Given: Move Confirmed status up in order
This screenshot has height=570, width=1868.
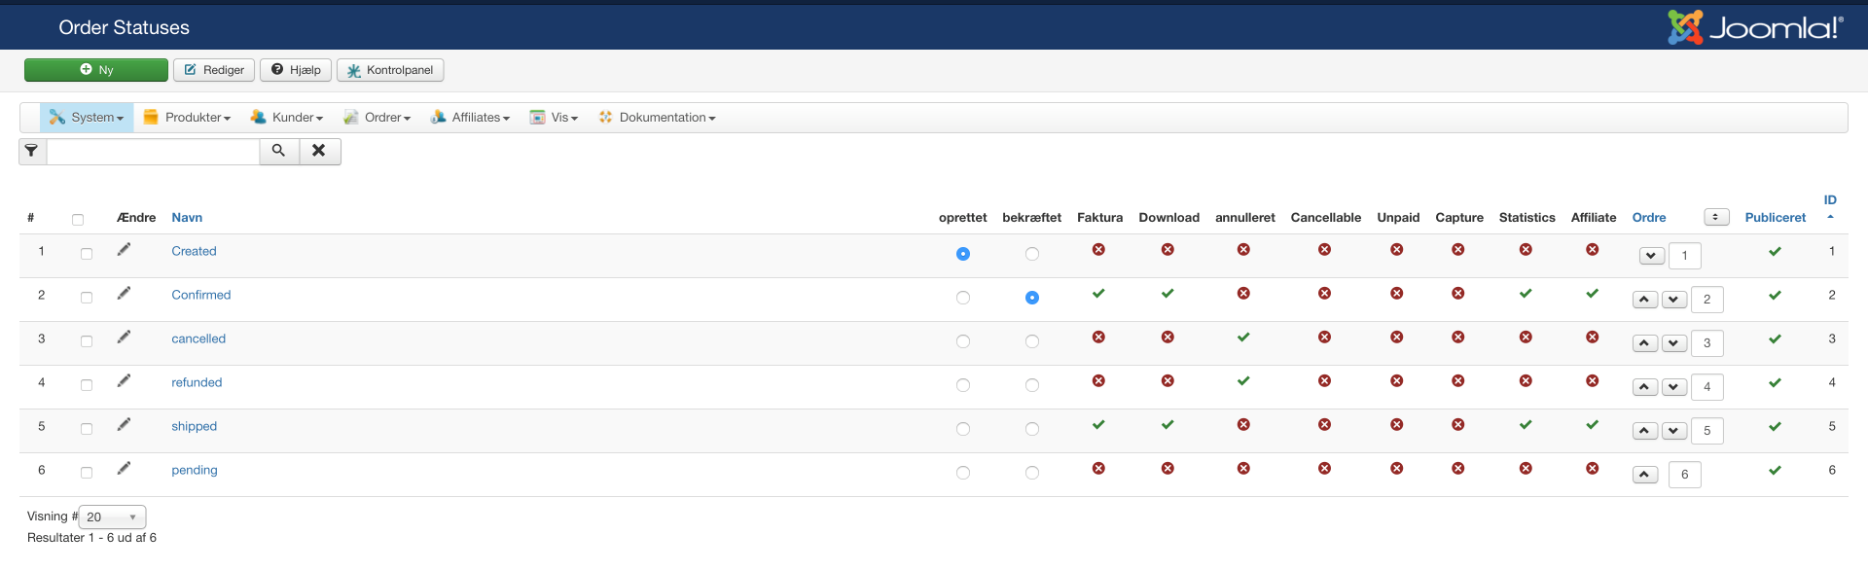Looking at the screenshot, I should pos(1644,300).
